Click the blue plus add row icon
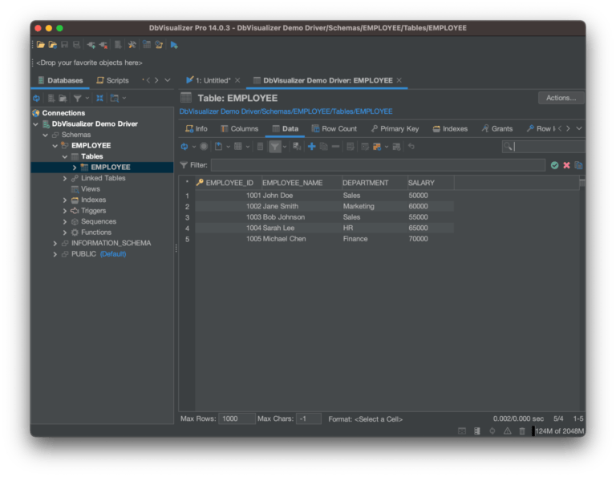 click(311, 147)
